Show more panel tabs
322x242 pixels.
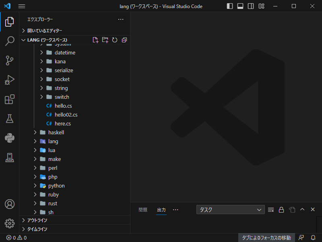175,210
